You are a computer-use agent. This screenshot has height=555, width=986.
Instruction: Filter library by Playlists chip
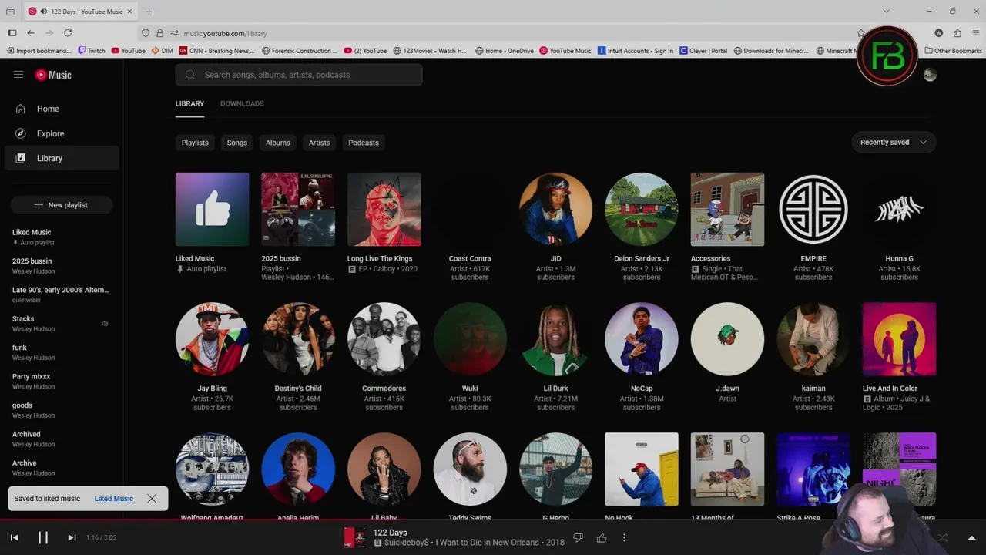(x=195, y=143)
